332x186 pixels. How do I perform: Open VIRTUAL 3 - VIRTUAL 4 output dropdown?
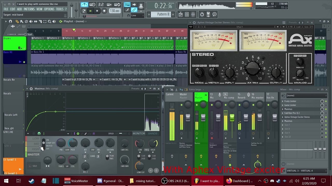click(x=307, y=171)
